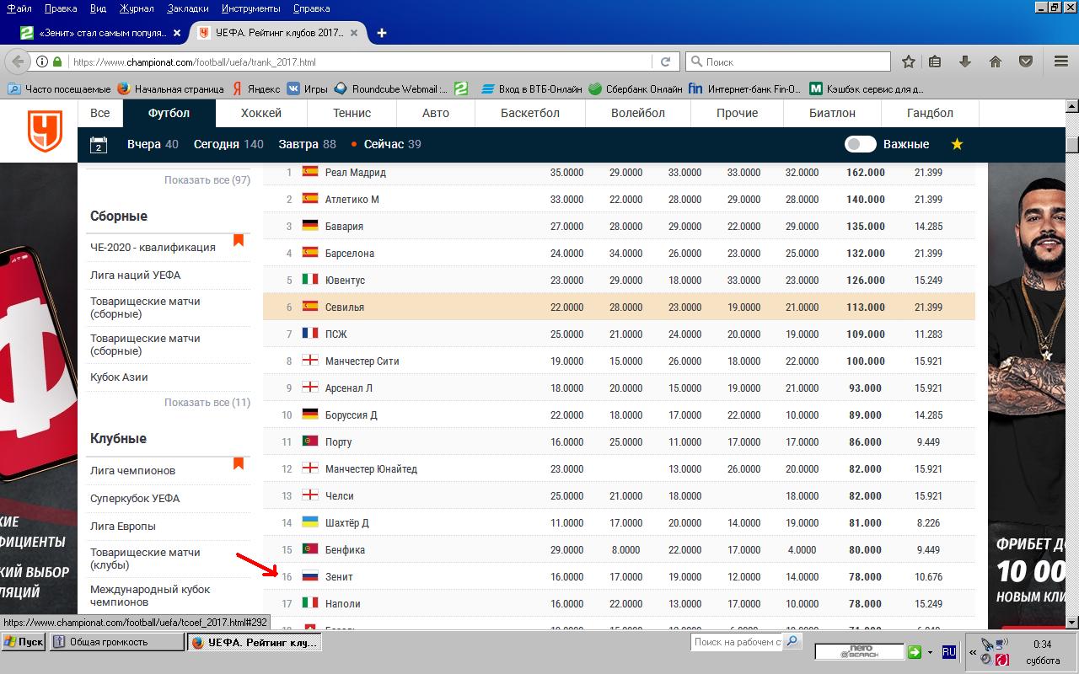Open the Инструменты menu
Image resolution: width=1079 pixels, height=674 pixels.
[251, 8]
